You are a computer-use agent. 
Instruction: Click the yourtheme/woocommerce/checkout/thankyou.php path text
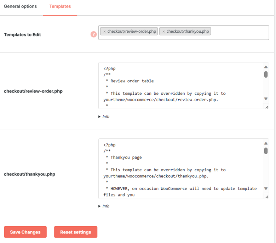point(156,176)
